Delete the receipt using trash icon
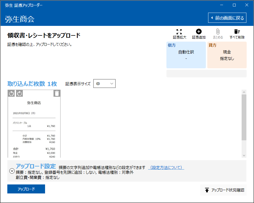This screenshot has width=254, height=203. tap(57, 94)
